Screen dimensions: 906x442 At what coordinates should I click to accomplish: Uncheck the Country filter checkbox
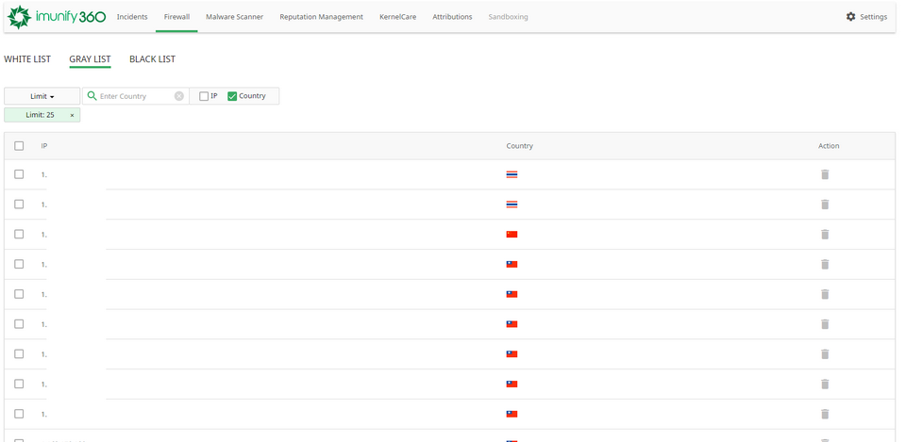pos(232,96)
